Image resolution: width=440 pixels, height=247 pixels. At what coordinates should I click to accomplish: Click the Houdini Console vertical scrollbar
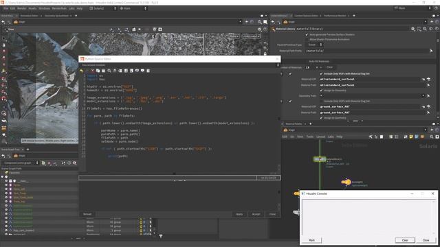point(434,217)
